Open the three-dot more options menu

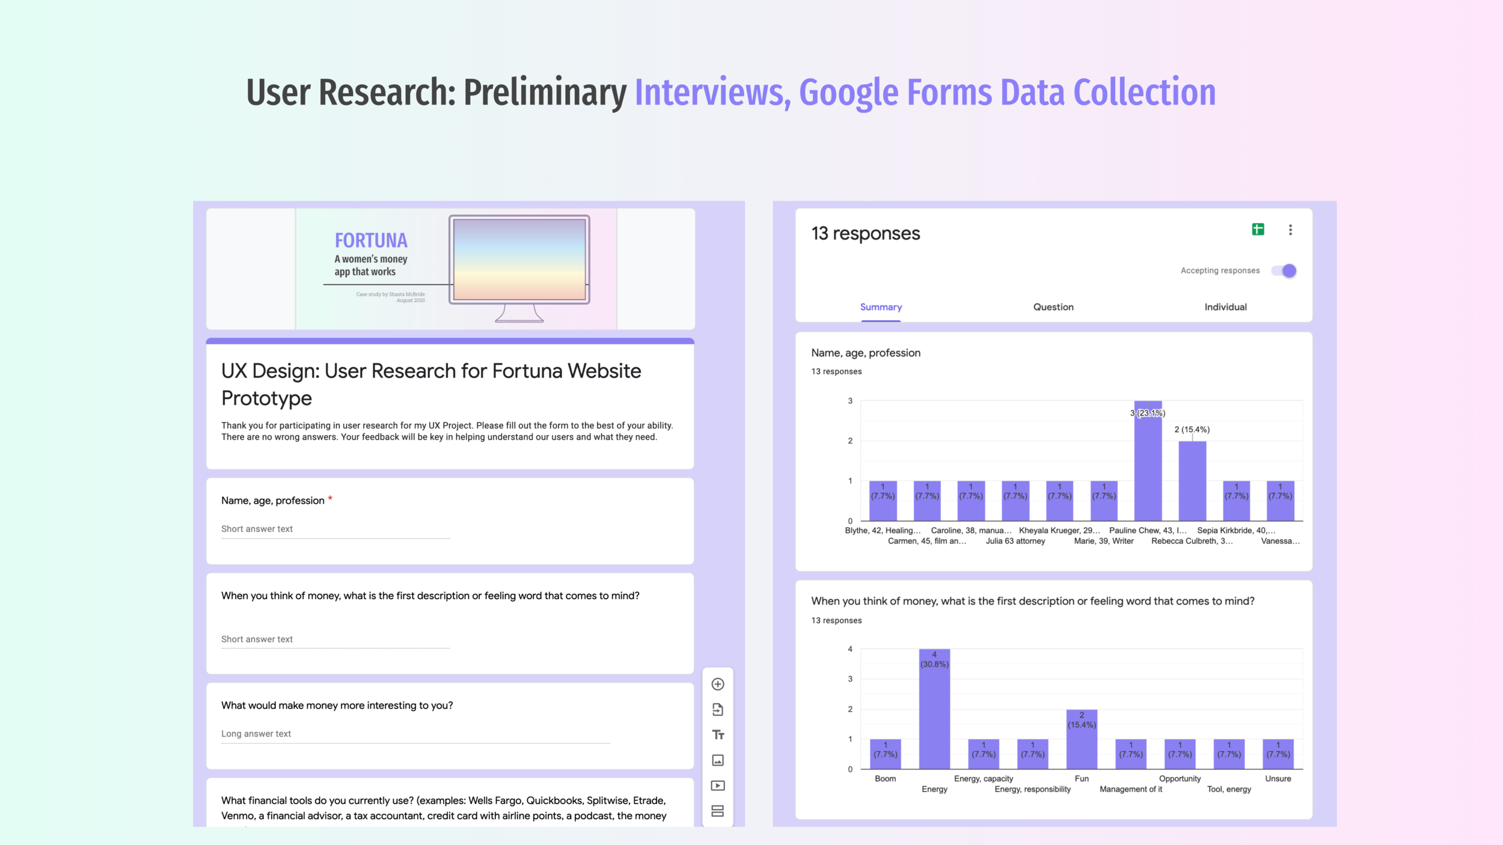click(1290, 230)
